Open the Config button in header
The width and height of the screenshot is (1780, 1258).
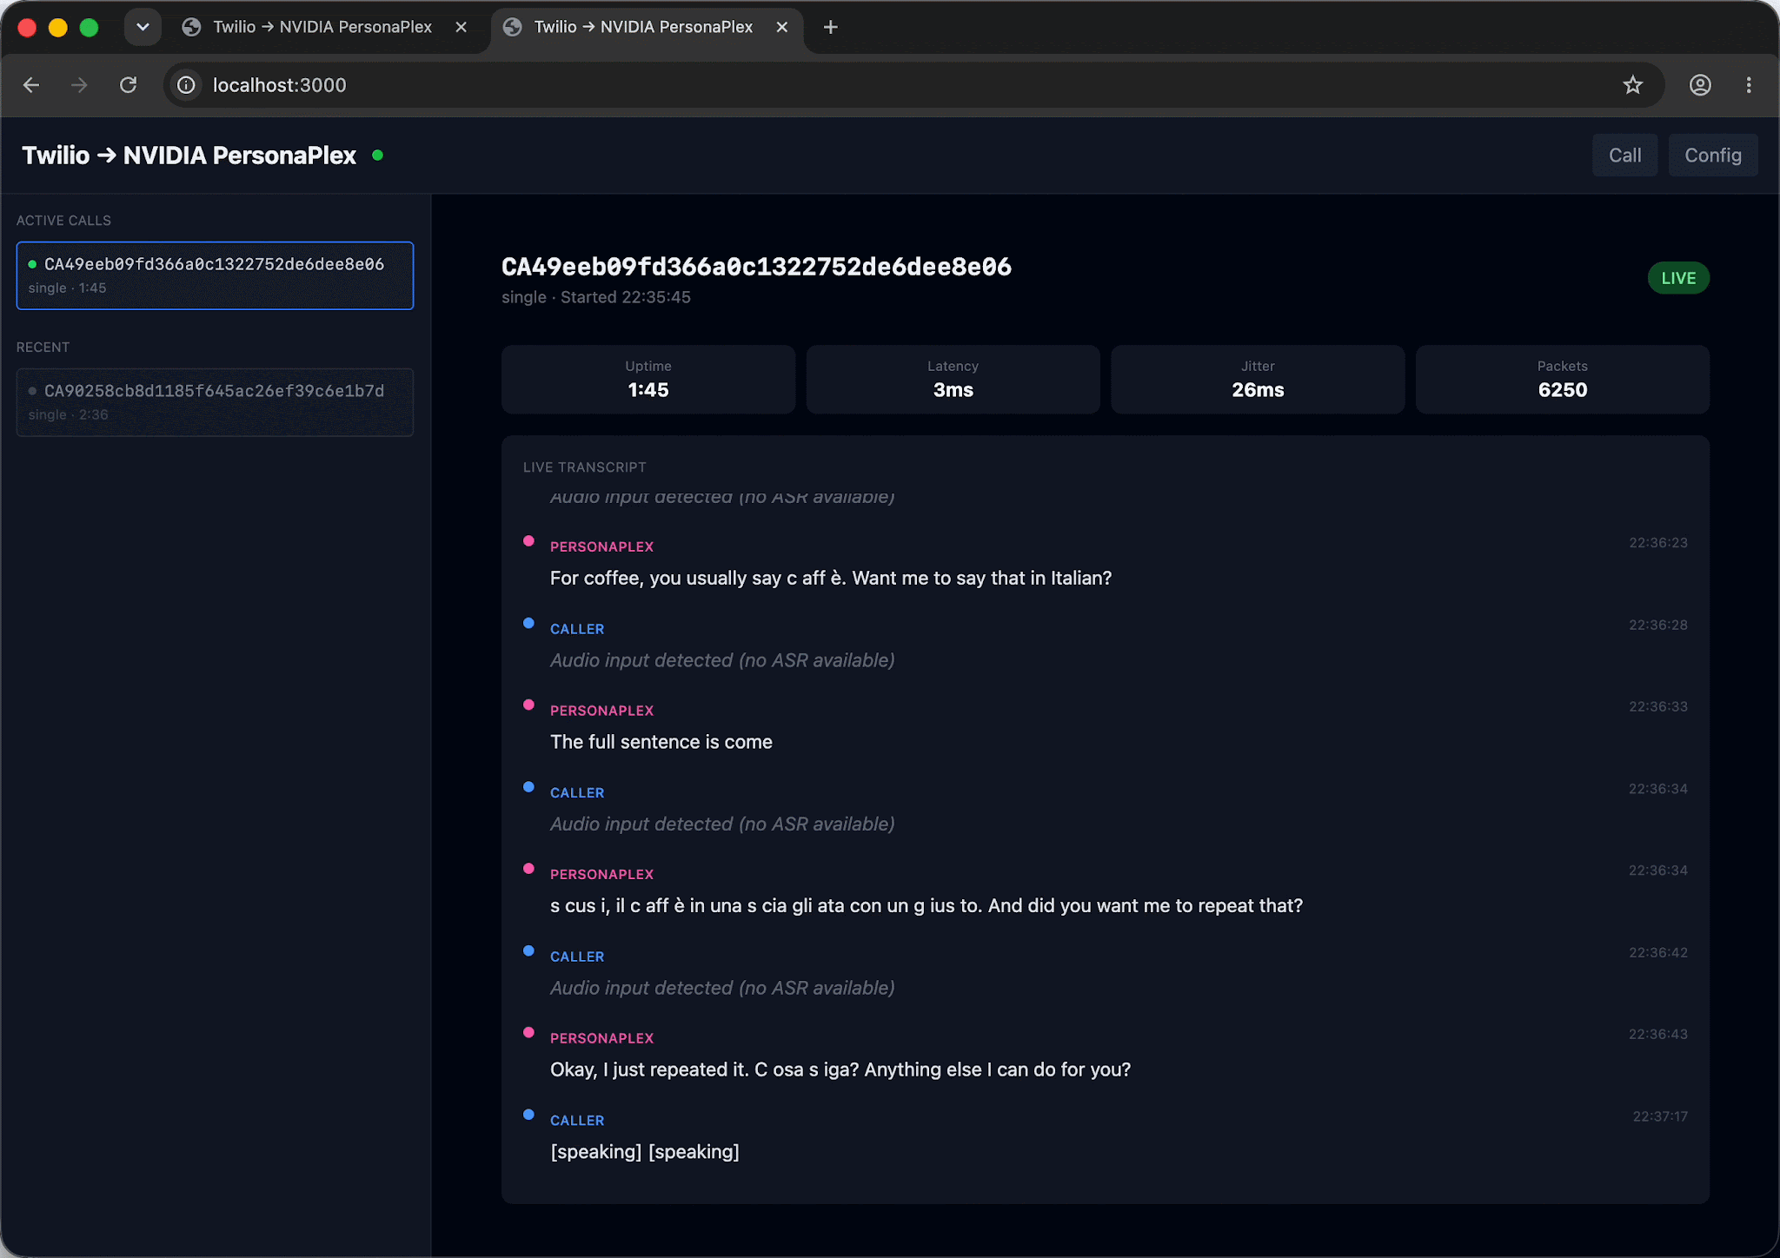coord(1712,156)
